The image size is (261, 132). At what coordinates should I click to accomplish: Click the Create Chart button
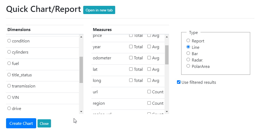tap(21, 123)
